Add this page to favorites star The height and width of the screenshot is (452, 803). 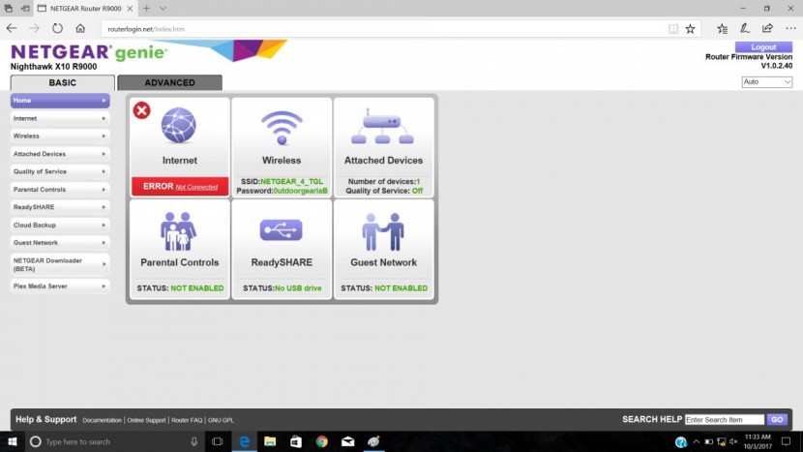[691, 29]
